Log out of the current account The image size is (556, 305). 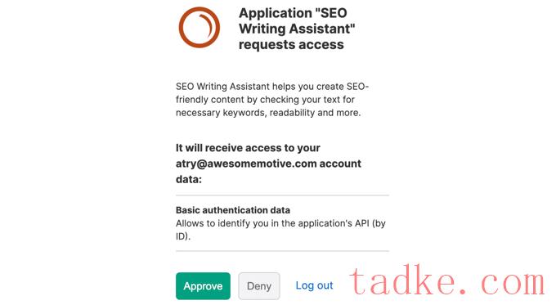click(314, 285)
